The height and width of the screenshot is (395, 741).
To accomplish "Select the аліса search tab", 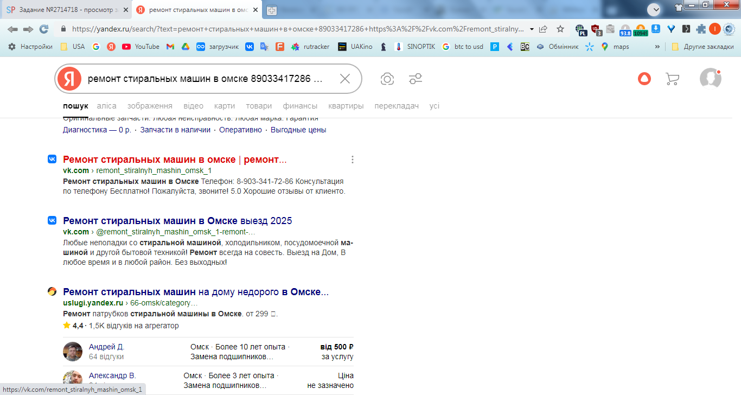I will click(106, 106).
